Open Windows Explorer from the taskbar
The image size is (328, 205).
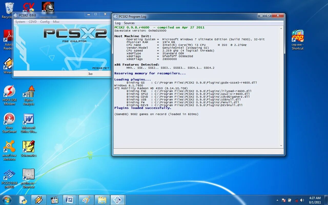point(102,200)
